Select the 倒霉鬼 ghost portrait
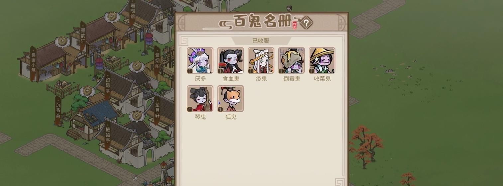 (291, 60)
